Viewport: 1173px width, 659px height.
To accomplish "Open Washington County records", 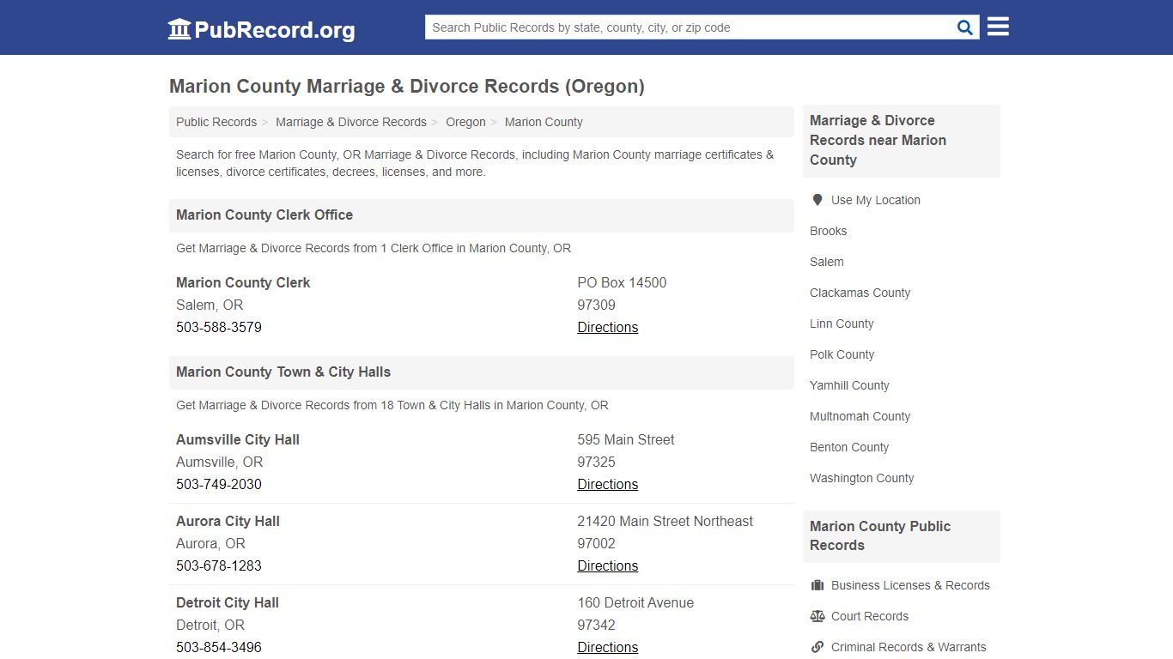I will coord(861,478).
